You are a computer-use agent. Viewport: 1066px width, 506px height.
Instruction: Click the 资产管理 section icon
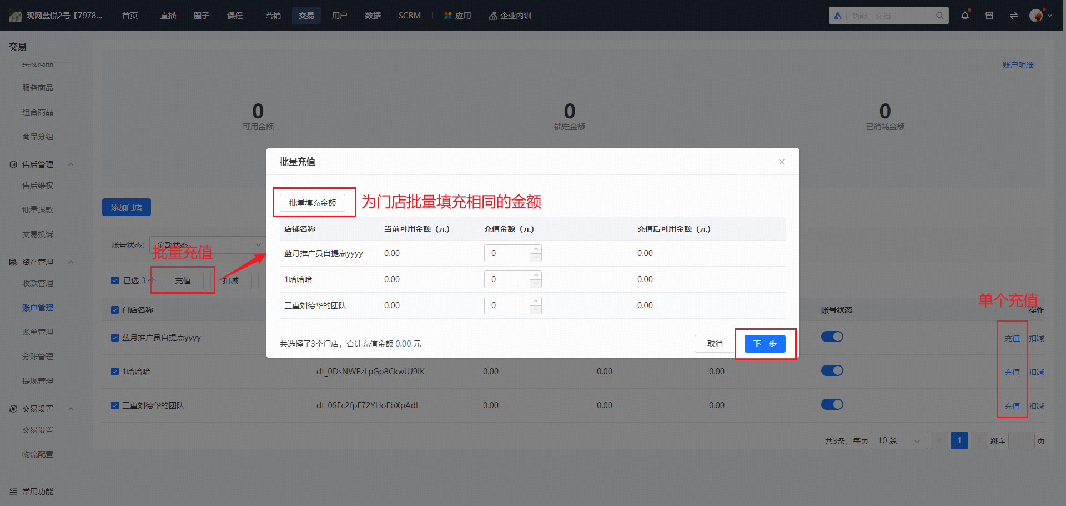(x=13, y=262)
